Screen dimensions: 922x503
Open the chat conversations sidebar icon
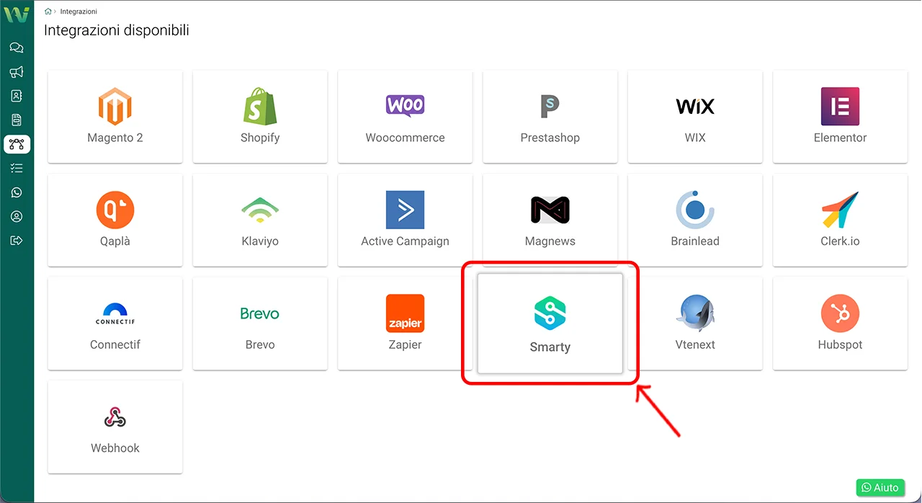coord(17,48)
